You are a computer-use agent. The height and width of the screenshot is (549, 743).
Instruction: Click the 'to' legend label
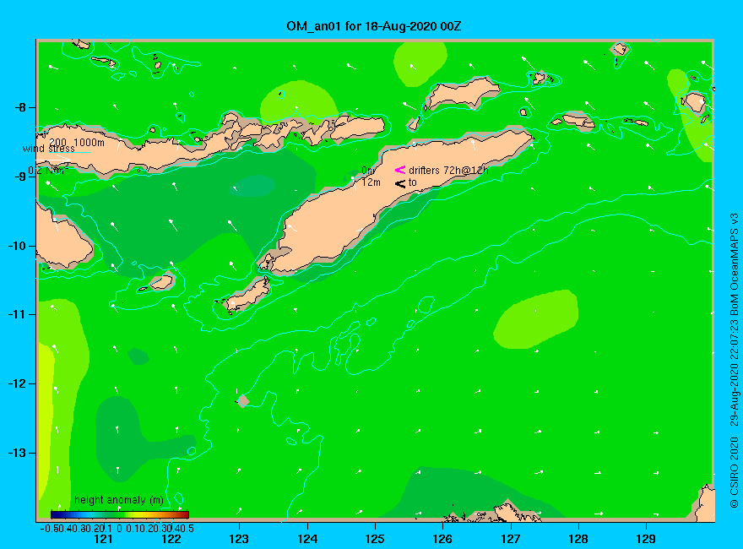tap(413, 182)
